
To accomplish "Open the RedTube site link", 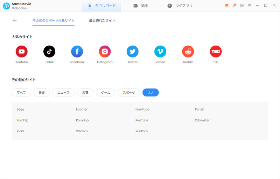I will pyautogui.click(x=142, y=120).
